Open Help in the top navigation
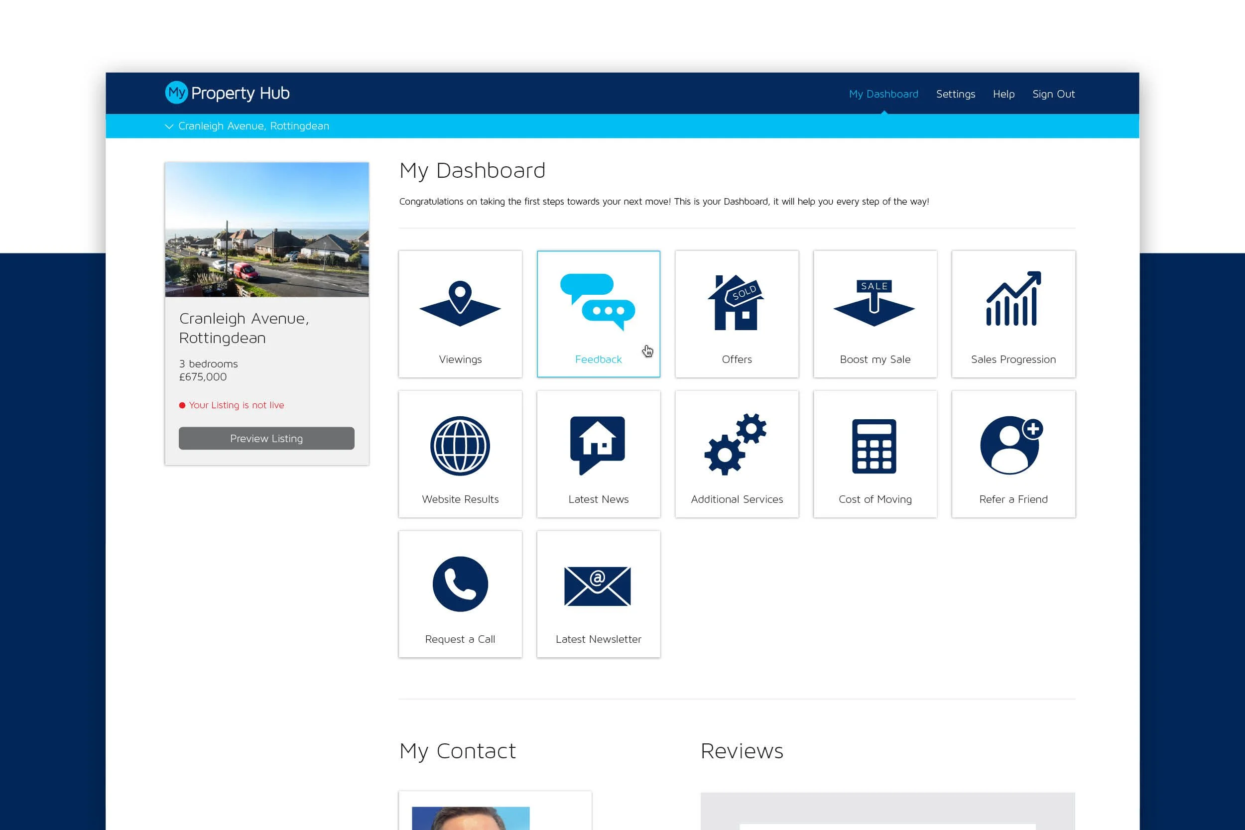This screenshot has width=1245, height=830. (x=1003, y=94)
